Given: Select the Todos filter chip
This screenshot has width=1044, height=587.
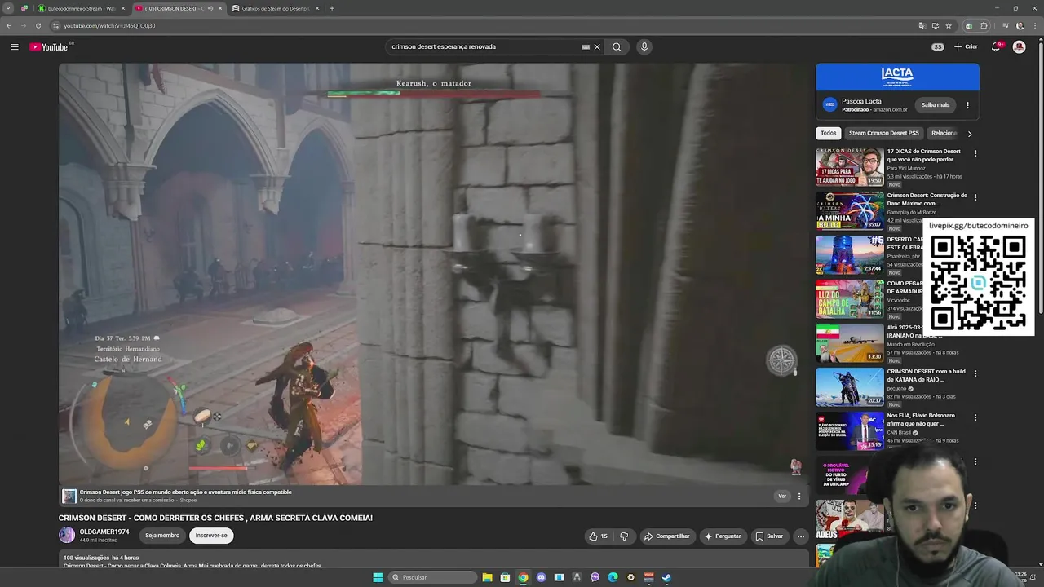Looking at the screenshot, I should 829,133.
